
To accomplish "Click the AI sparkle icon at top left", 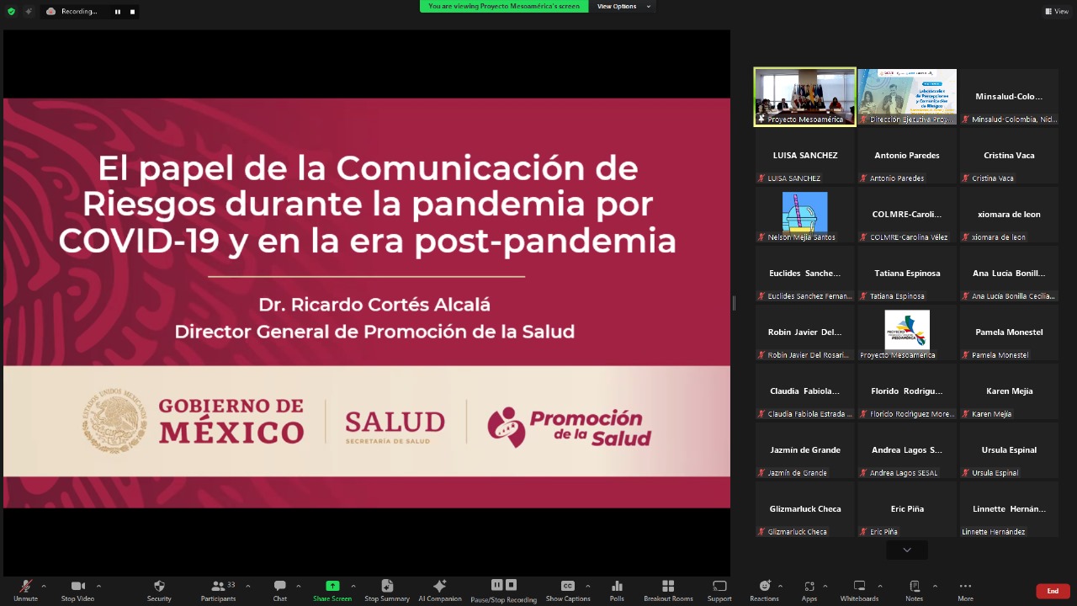I will point(28,12).
